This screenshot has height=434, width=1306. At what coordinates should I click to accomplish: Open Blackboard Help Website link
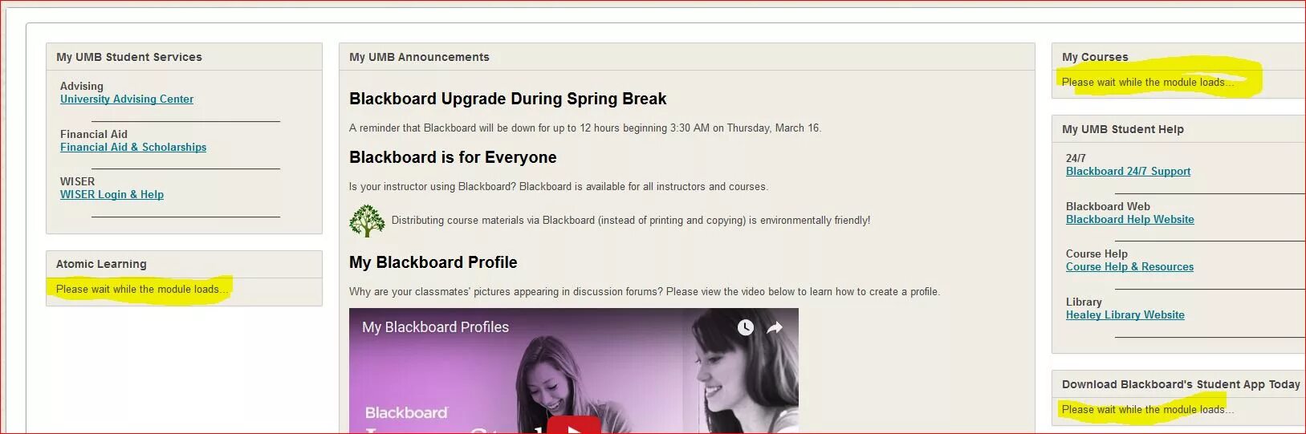pyautogui.click(x=1129, y=219)
